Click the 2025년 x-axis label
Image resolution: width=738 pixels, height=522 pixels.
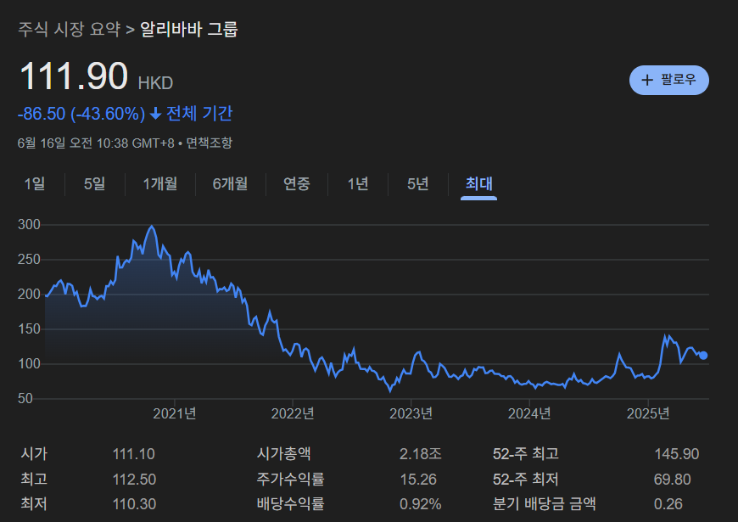click(648, 413)
